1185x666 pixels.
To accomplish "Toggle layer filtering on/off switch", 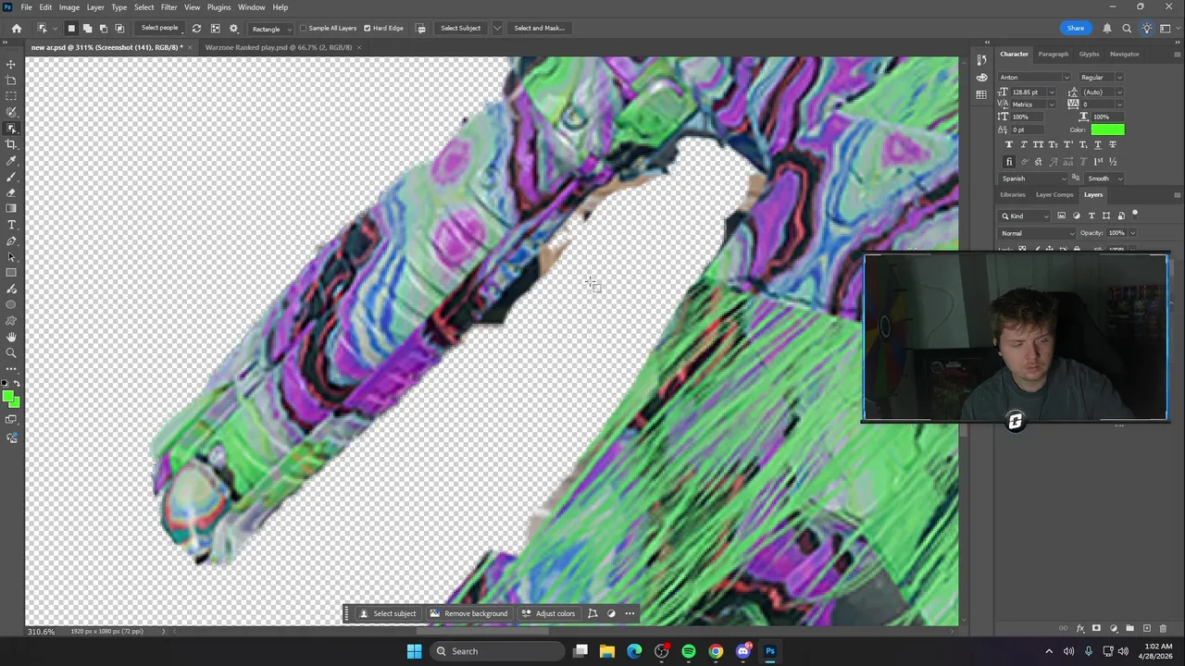I will (x=1135, y=215).
